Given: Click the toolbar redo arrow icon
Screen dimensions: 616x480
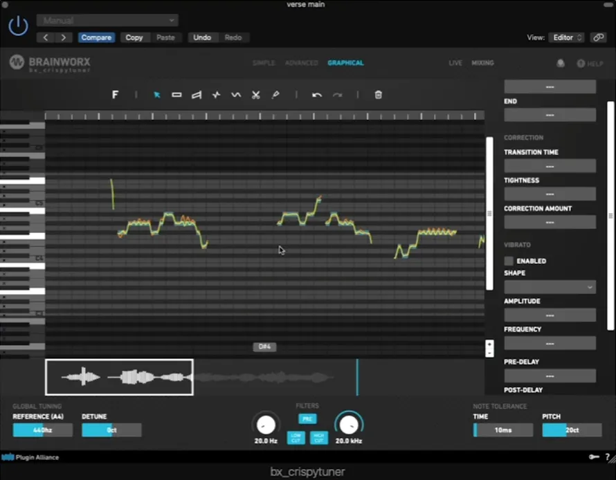Looking at the screenshot, I should 338,95.
